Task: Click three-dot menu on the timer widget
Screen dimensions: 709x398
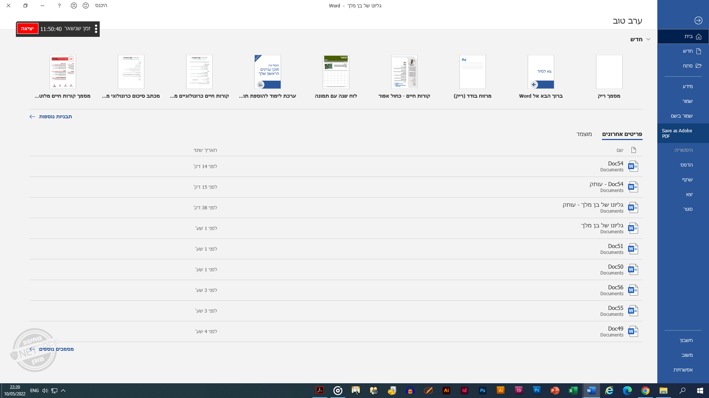Action: pos(96,29)
